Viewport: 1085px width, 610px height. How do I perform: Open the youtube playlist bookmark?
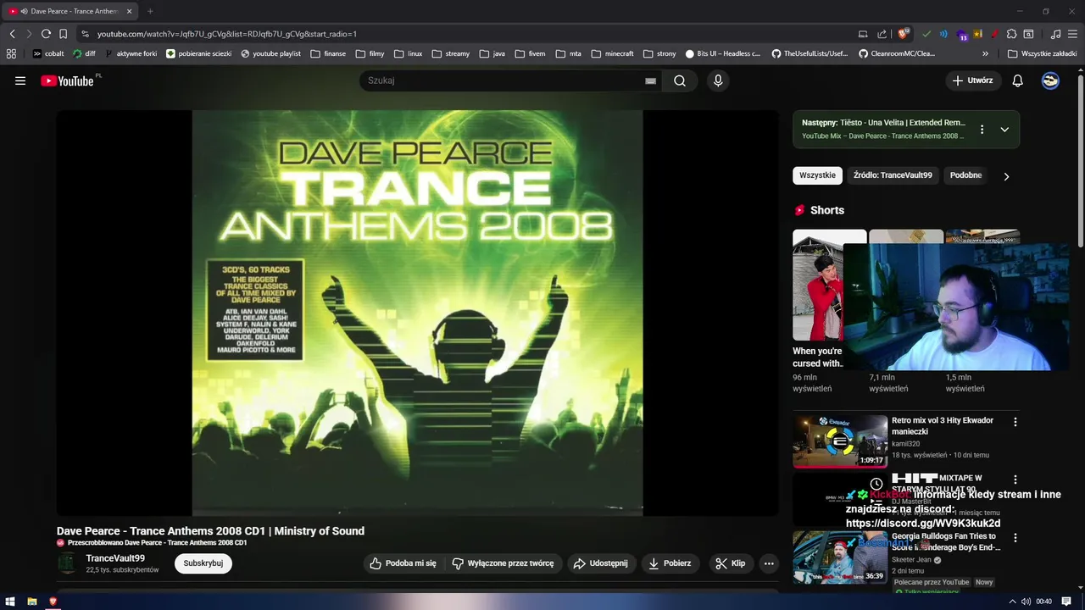pyautogui.click(x=270, y=53)
